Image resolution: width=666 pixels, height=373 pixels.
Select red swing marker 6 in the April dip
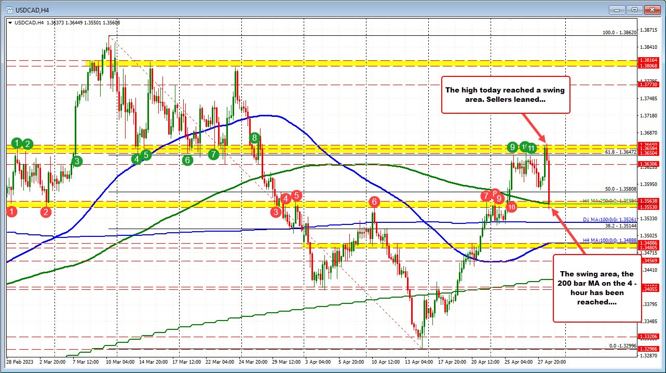pyautogui.click(x=374, y=202)
